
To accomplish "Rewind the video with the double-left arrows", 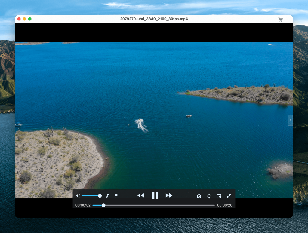I will point(140,195).
